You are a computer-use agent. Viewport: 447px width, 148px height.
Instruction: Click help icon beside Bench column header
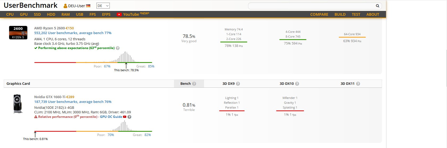coord(194,84)
